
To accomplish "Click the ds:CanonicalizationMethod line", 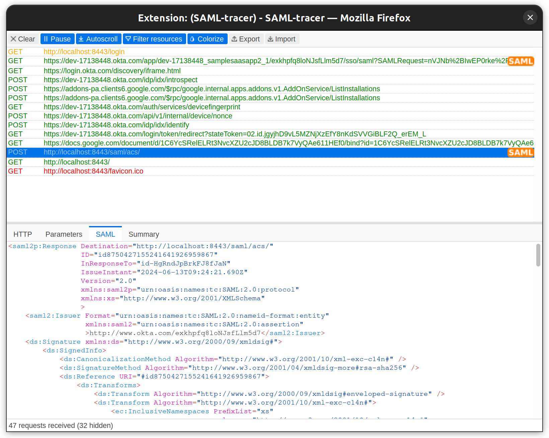I will pos(233,359).
